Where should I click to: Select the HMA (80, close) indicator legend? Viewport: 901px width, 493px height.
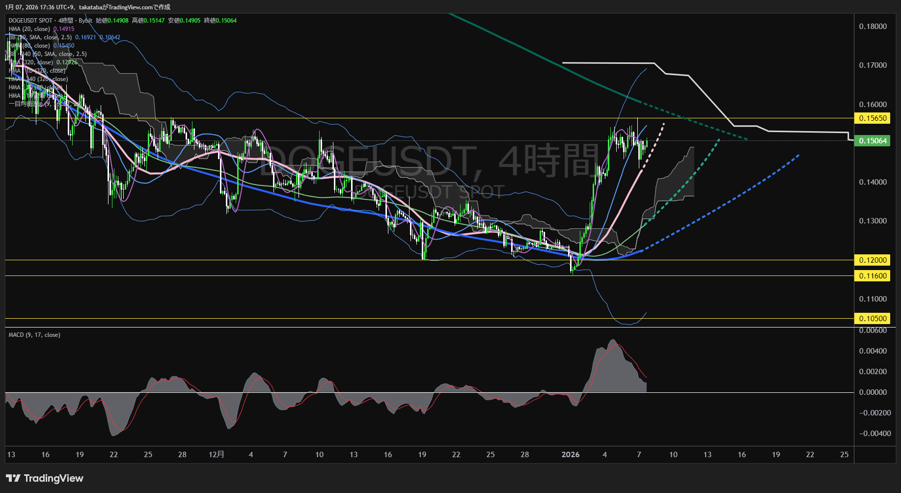(30, 46)
